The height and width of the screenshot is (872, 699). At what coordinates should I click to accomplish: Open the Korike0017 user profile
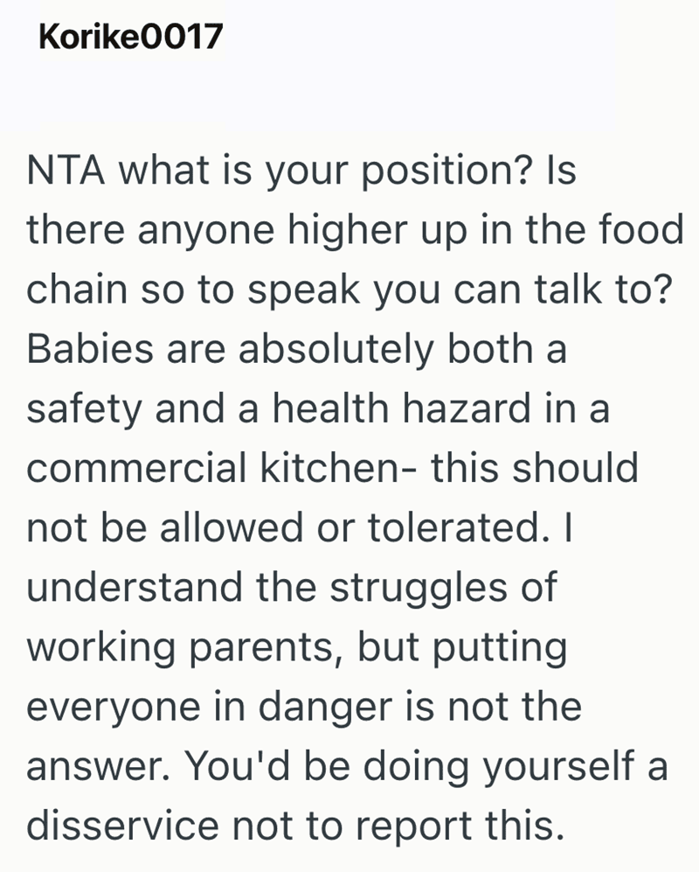pos(130,37)
